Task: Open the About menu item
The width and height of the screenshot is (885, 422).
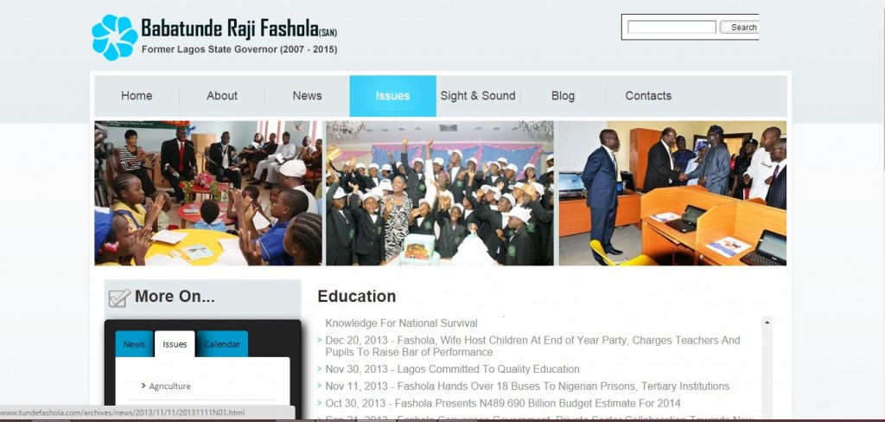Action: tap(222, 96)
